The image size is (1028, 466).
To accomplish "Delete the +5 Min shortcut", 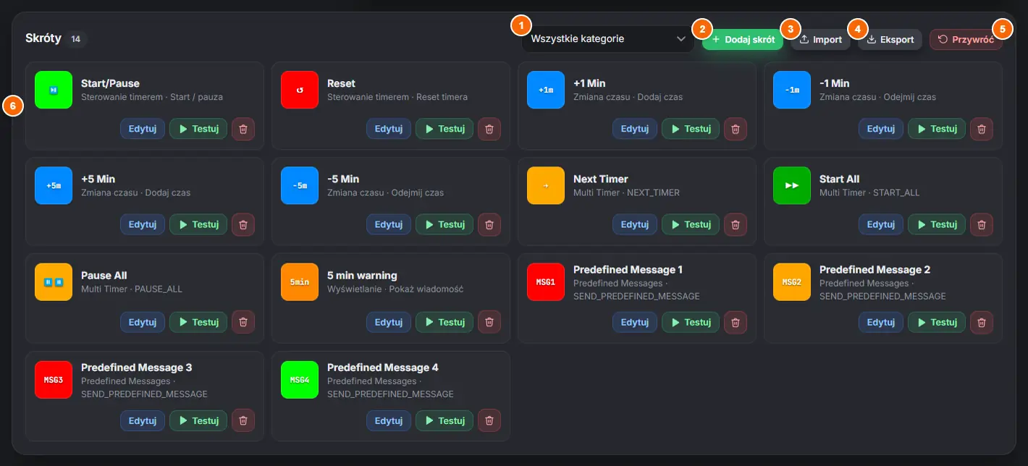I will [243, 224].
